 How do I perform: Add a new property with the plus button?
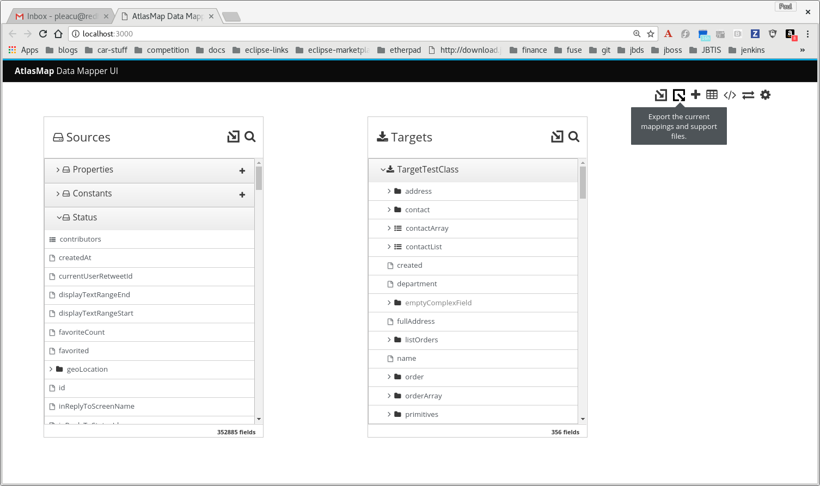click(x=242, y=170)
